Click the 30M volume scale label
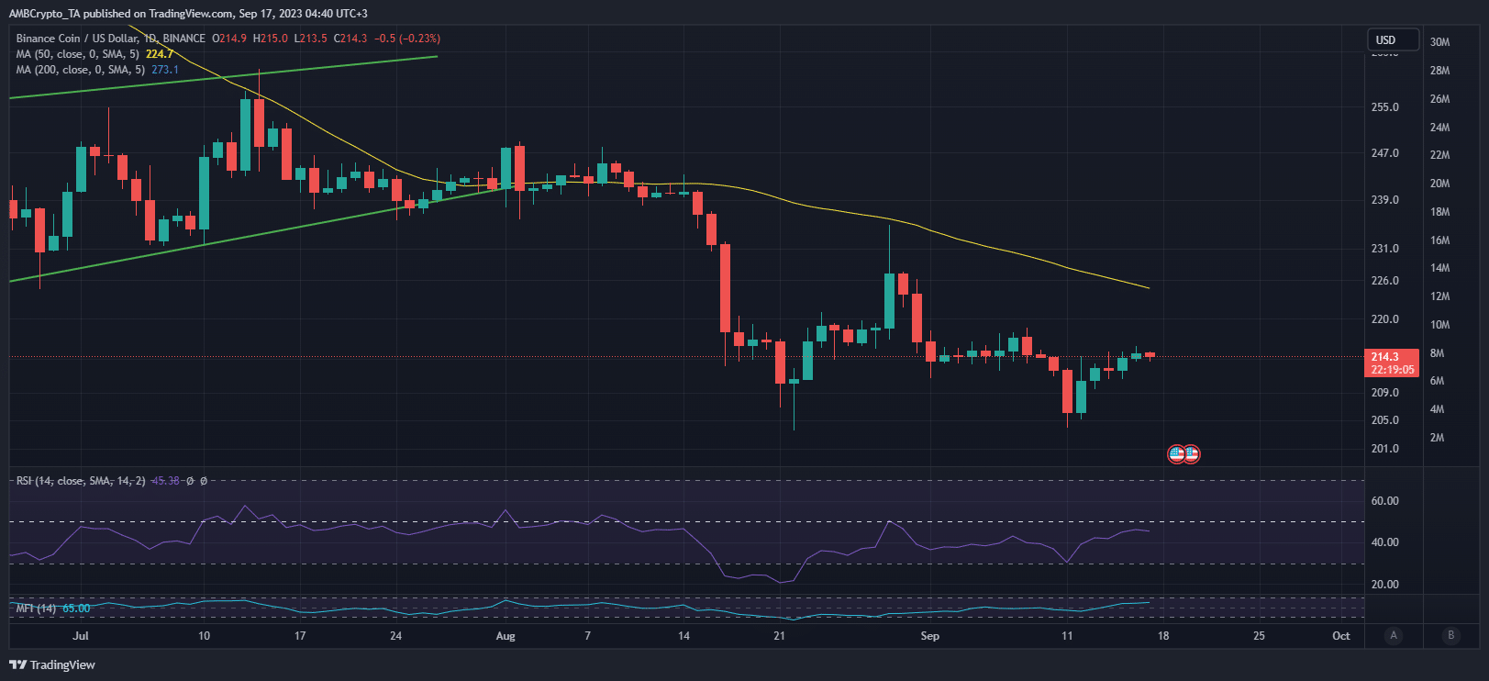The image size is (1489, 681). point(1439,42)
